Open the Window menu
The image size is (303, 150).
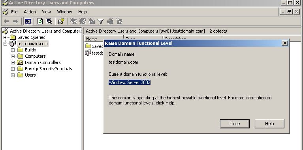click(64, 12)
